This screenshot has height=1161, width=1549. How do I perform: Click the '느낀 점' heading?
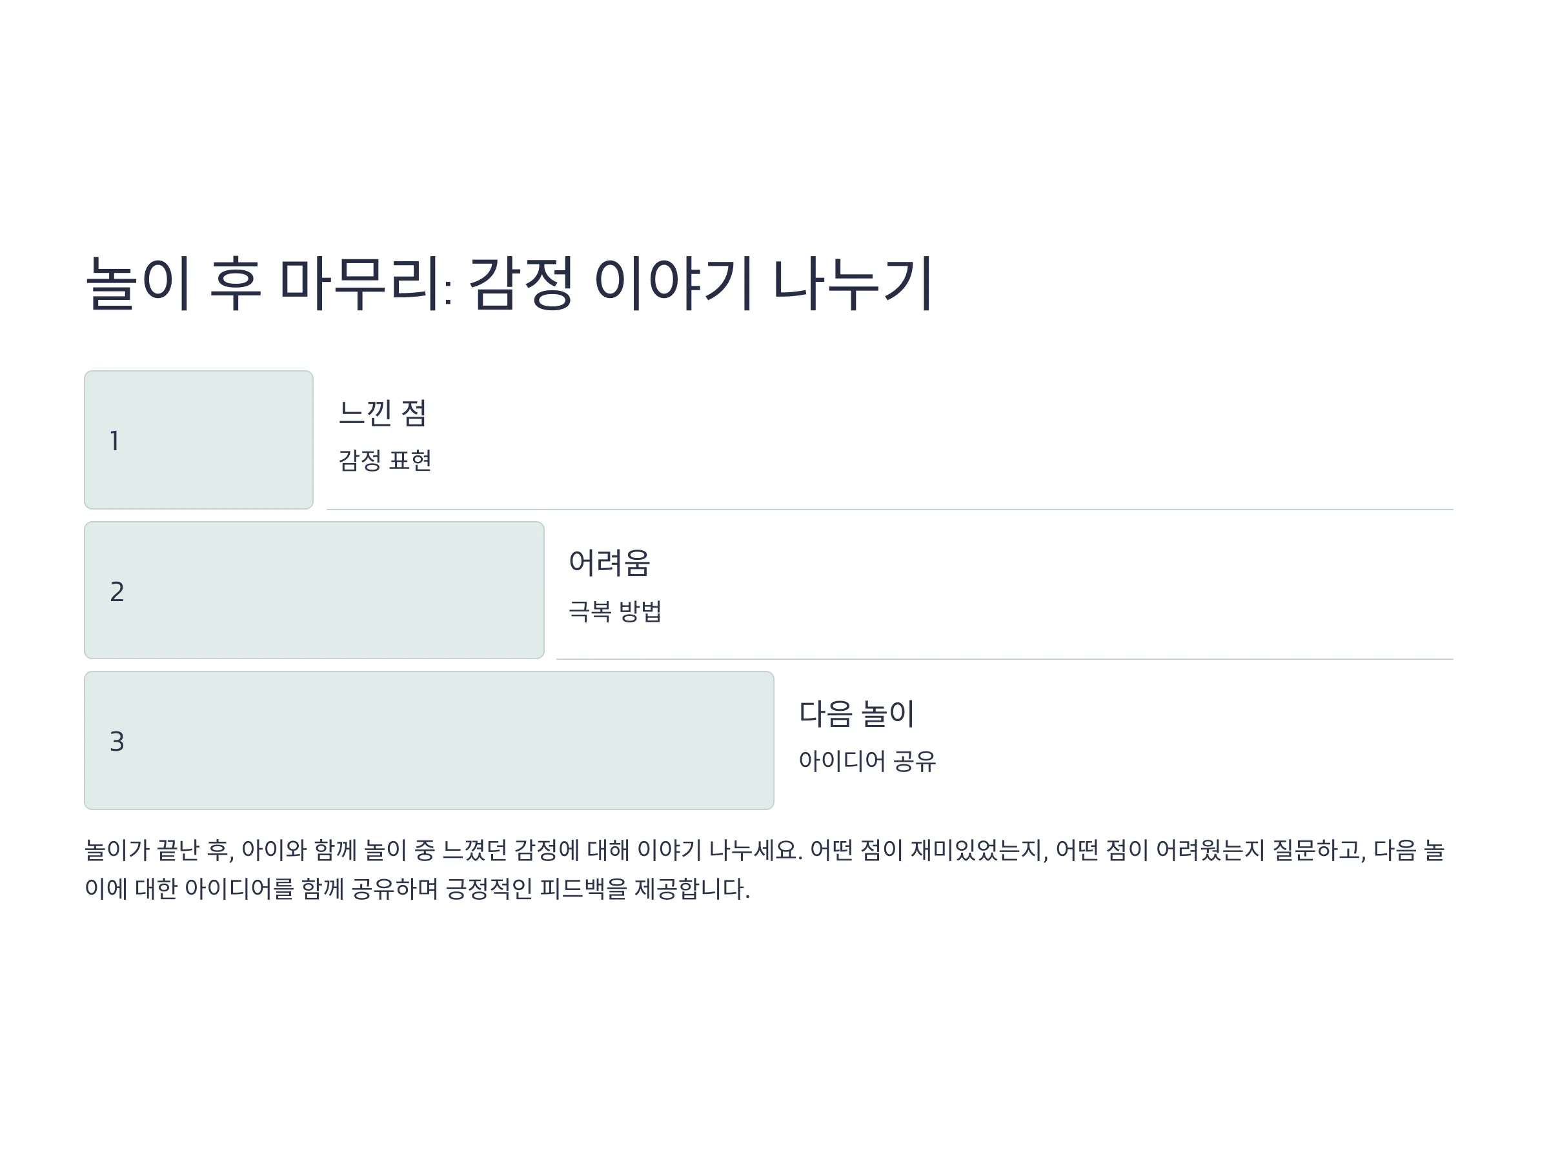point(382,412)
